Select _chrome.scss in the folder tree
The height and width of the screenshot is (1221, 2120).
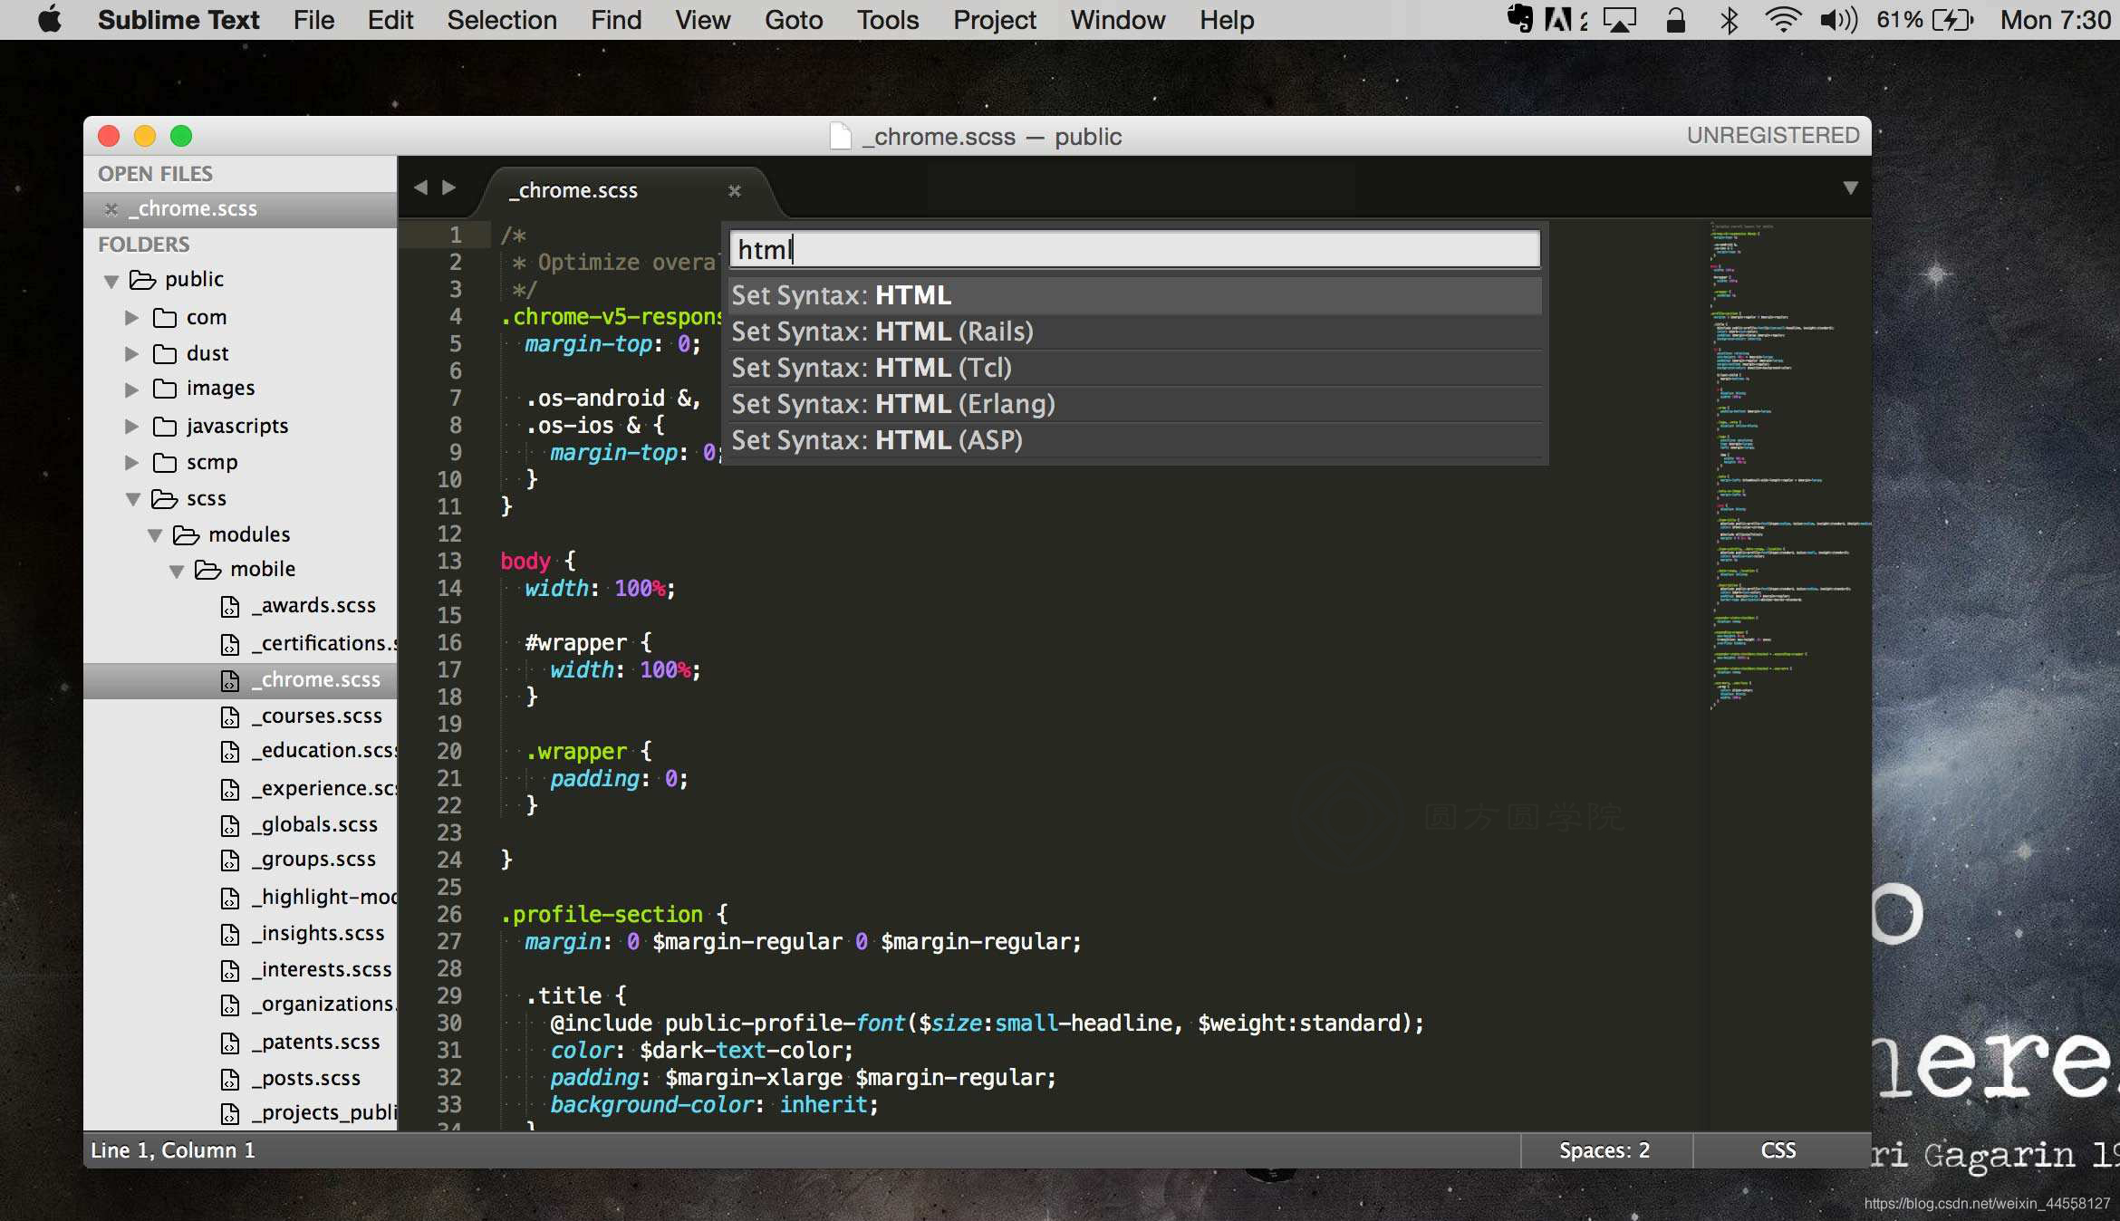pyautogui.click(x=240, y=680)
